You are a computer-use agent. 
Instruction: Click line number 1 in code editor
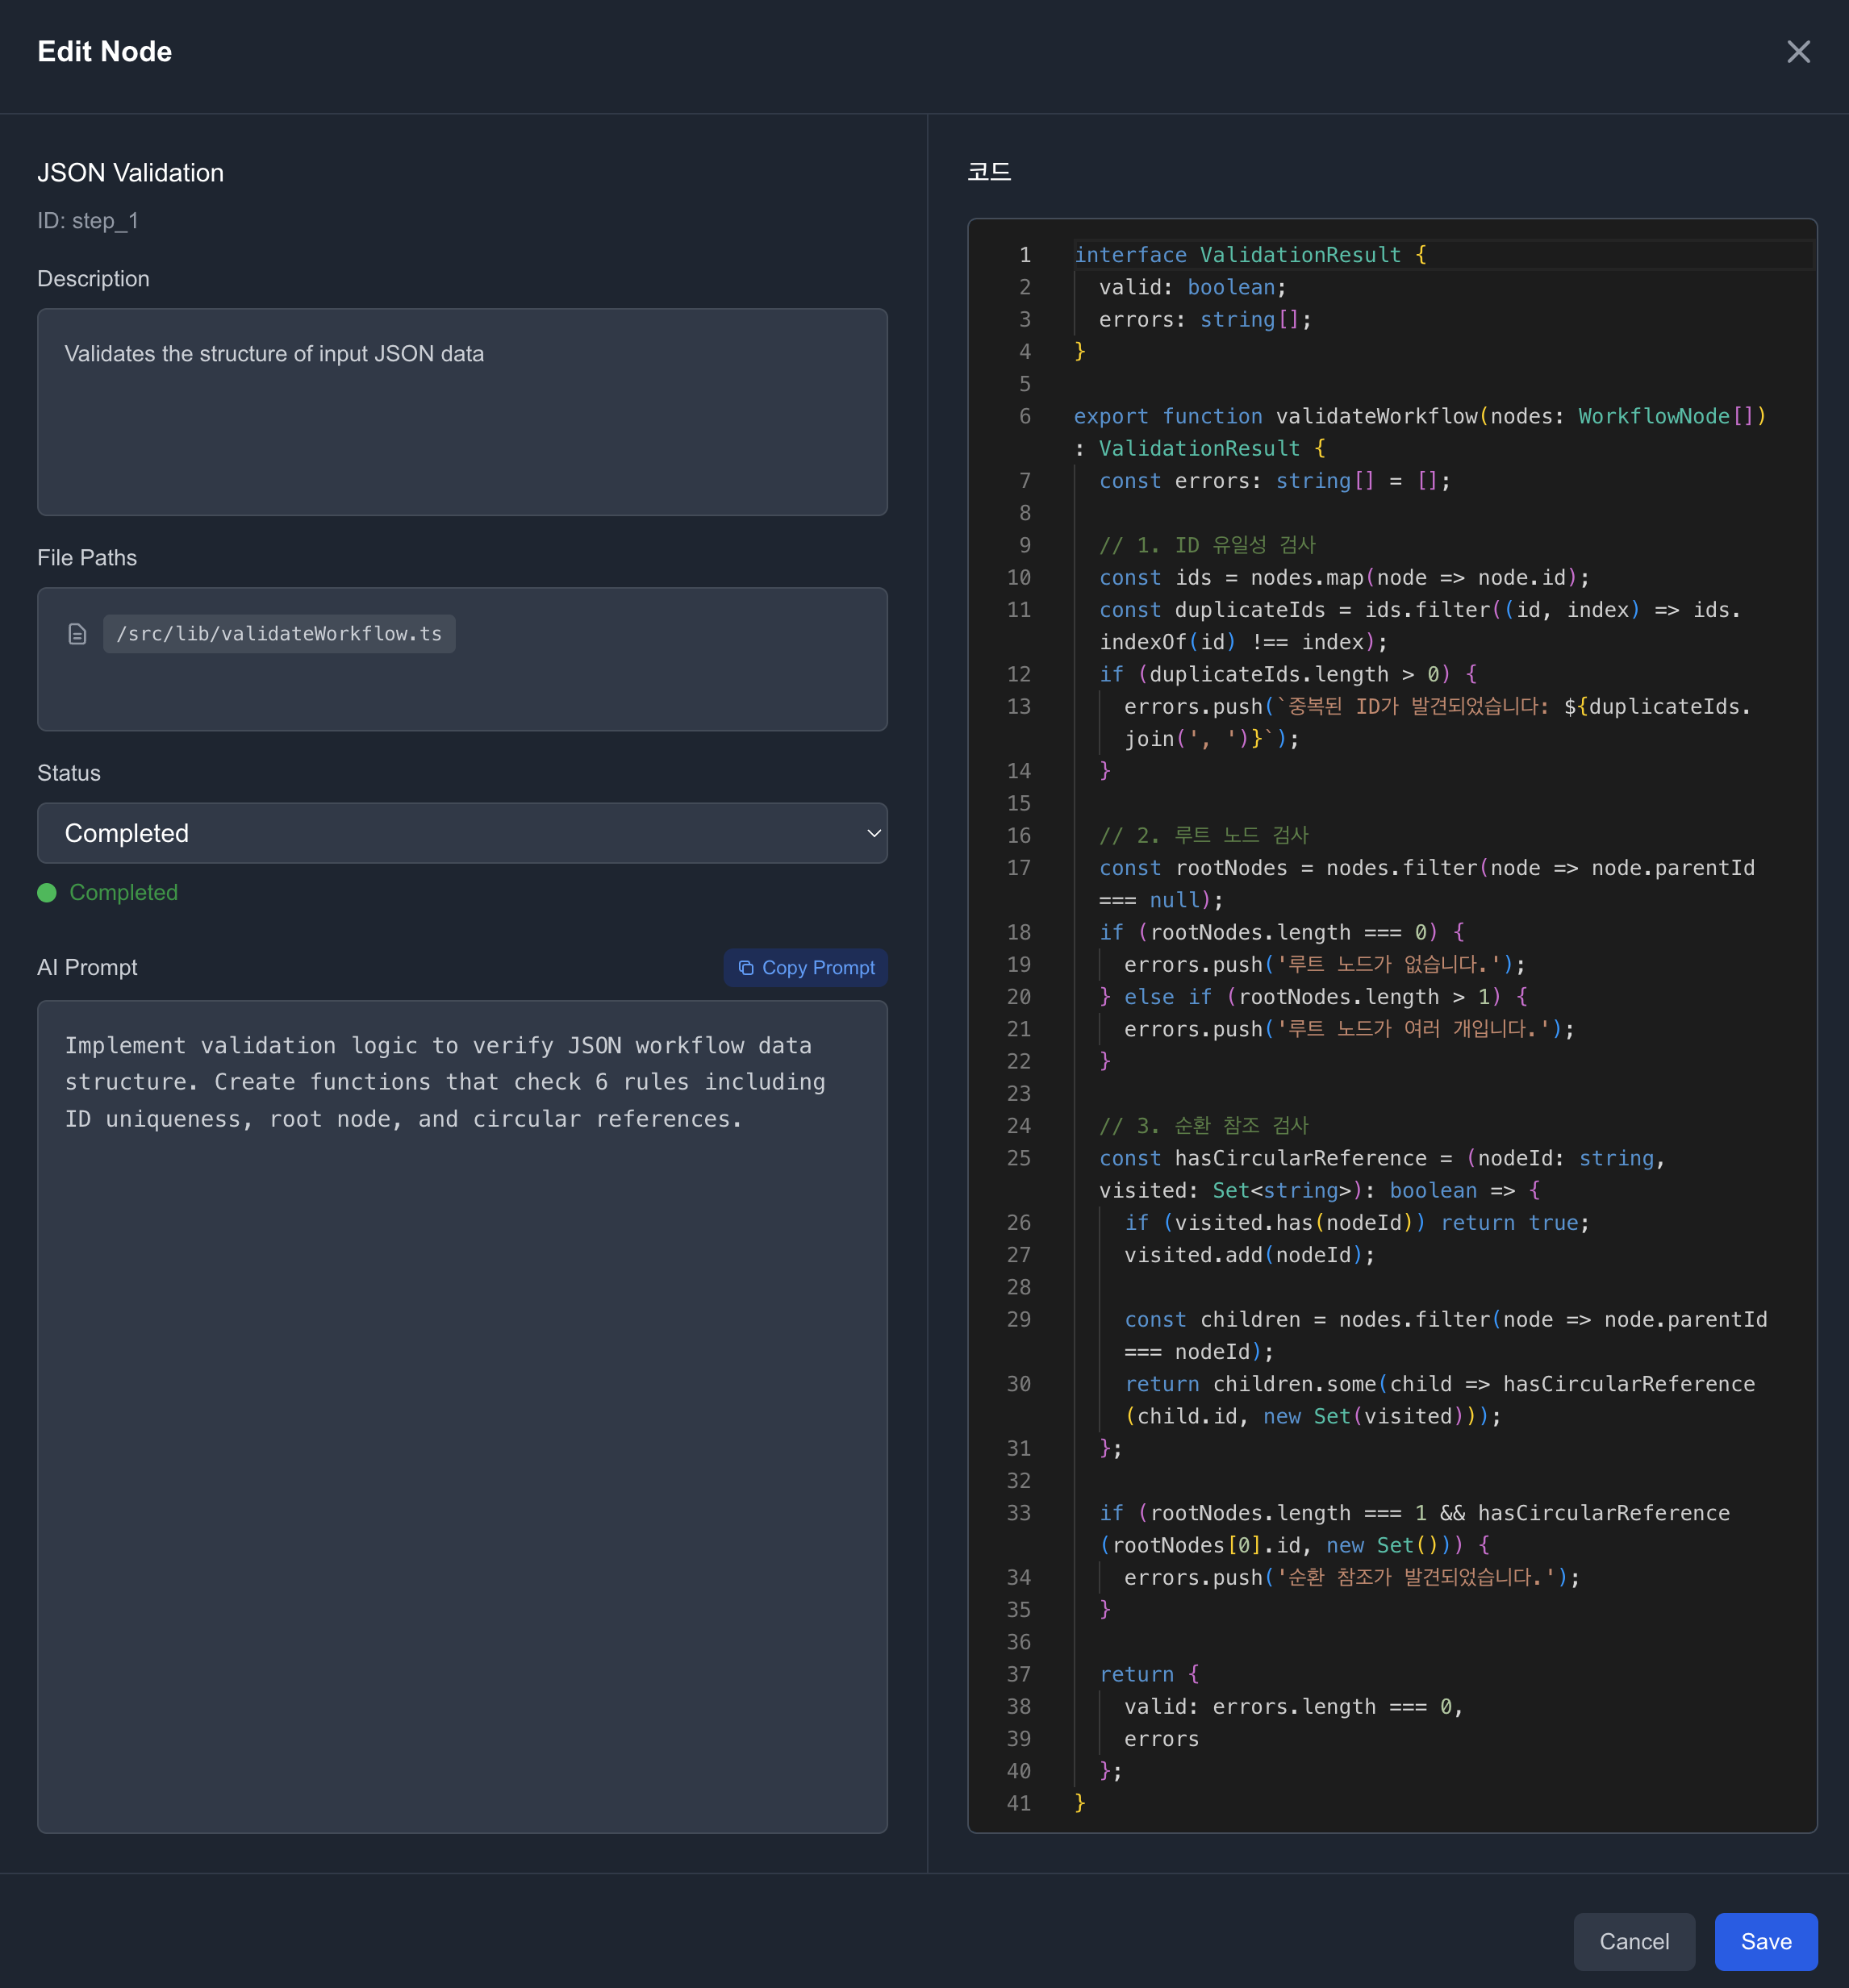pos(1025,255)
